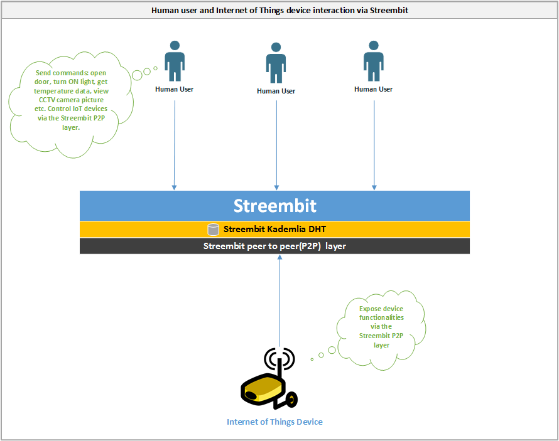Click the right Human User label text

[373, 89]
